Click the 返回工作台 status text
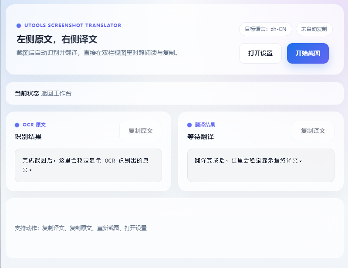The width and height of the screenshot is (348, 268). [x=56, y=93]
